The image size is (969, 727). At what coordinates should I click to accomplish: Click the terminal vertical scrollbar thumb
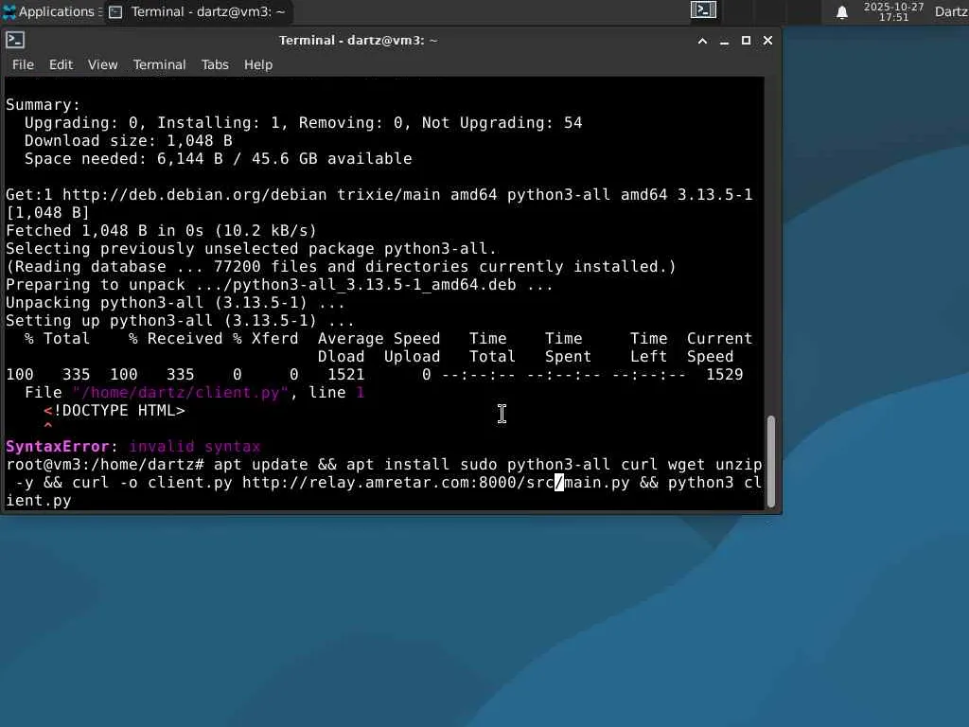[x=770, y=462]
